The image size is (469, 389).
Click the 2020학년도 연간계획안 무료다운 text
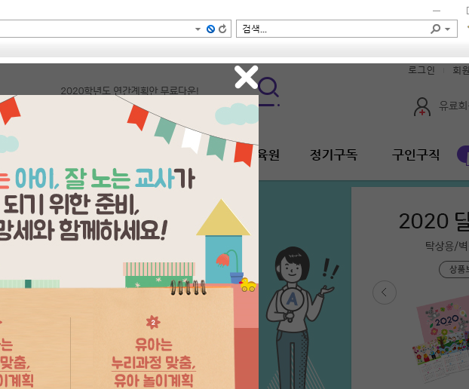[x=130, y=90]
